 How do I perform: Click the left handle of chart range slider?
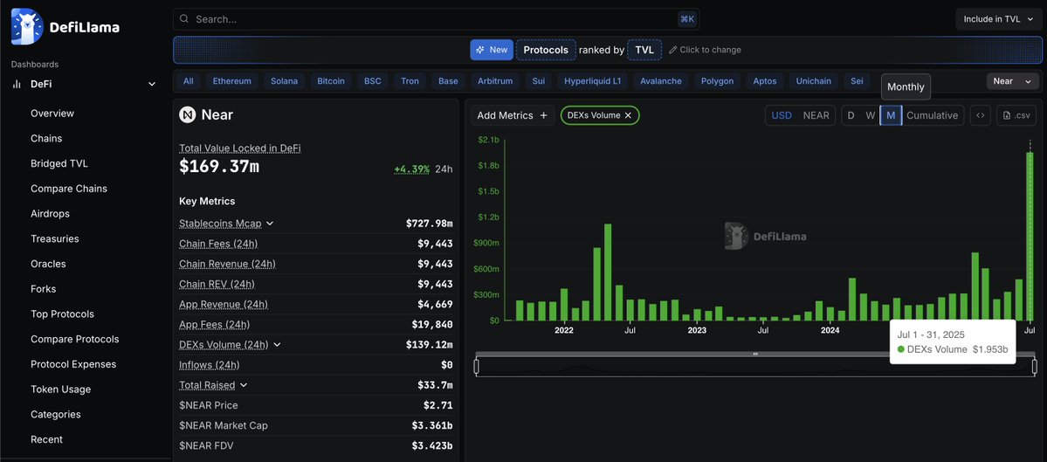point(476,367)
